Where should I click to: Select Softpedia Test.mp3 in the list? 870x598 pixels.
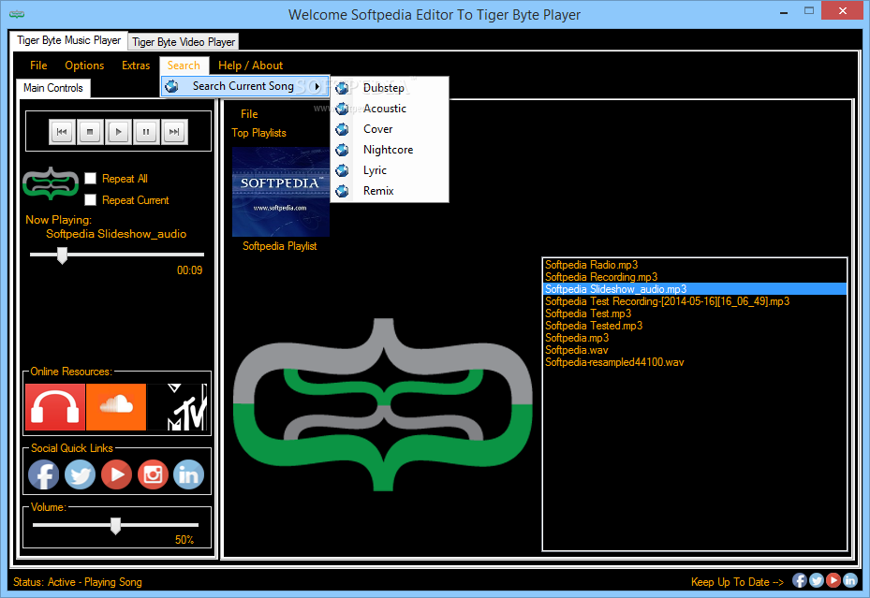[x=695, y=314]
